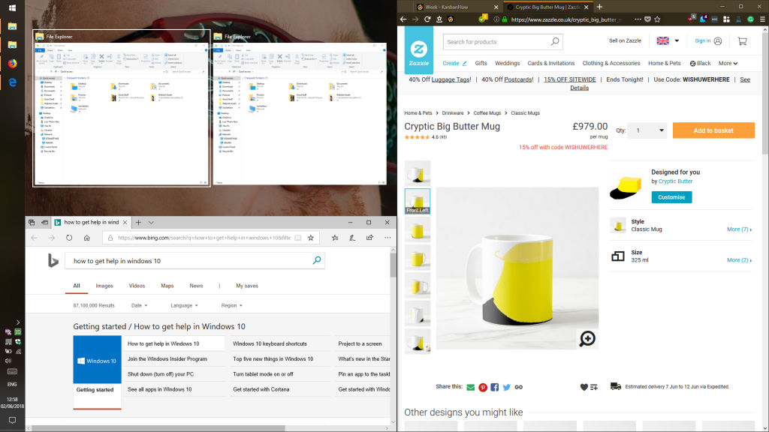
Task: Expand the Region filter dropdown
Action: click(x=232, y=305)
